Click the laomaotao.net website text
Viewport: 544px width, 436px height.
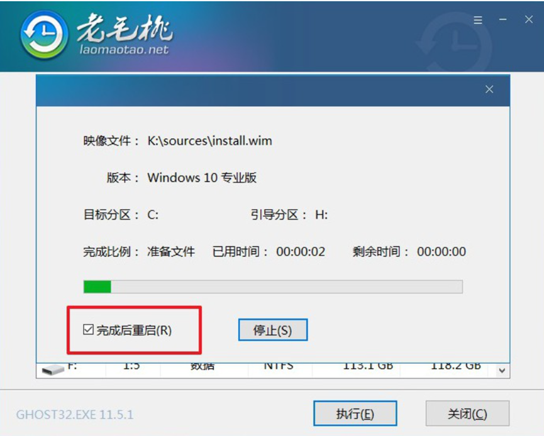click(124, 50)
